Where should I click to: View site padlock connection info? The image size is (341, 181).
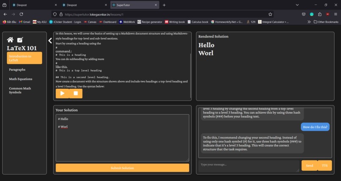pyautogui.click(x=61, y=14)
